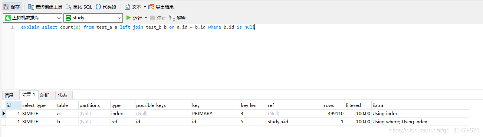
Task: Select cell 499110 in rows column
Action: (x=334, y=113)
